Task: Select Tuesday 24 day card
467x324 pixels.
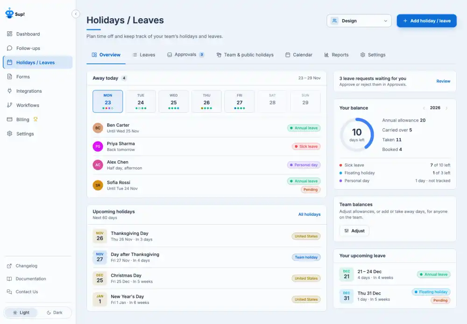Action: 141,101
